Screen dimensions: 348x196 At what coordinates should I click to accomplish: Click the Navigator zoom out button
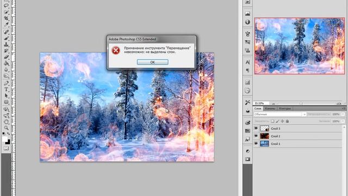click(x=274, y=103)
